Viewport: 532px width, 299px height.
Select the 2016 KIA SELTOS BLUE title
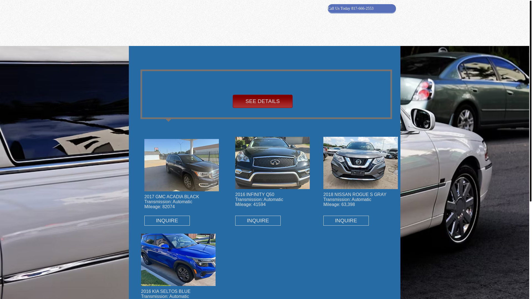pyautogui.click(x=166, y=292)
